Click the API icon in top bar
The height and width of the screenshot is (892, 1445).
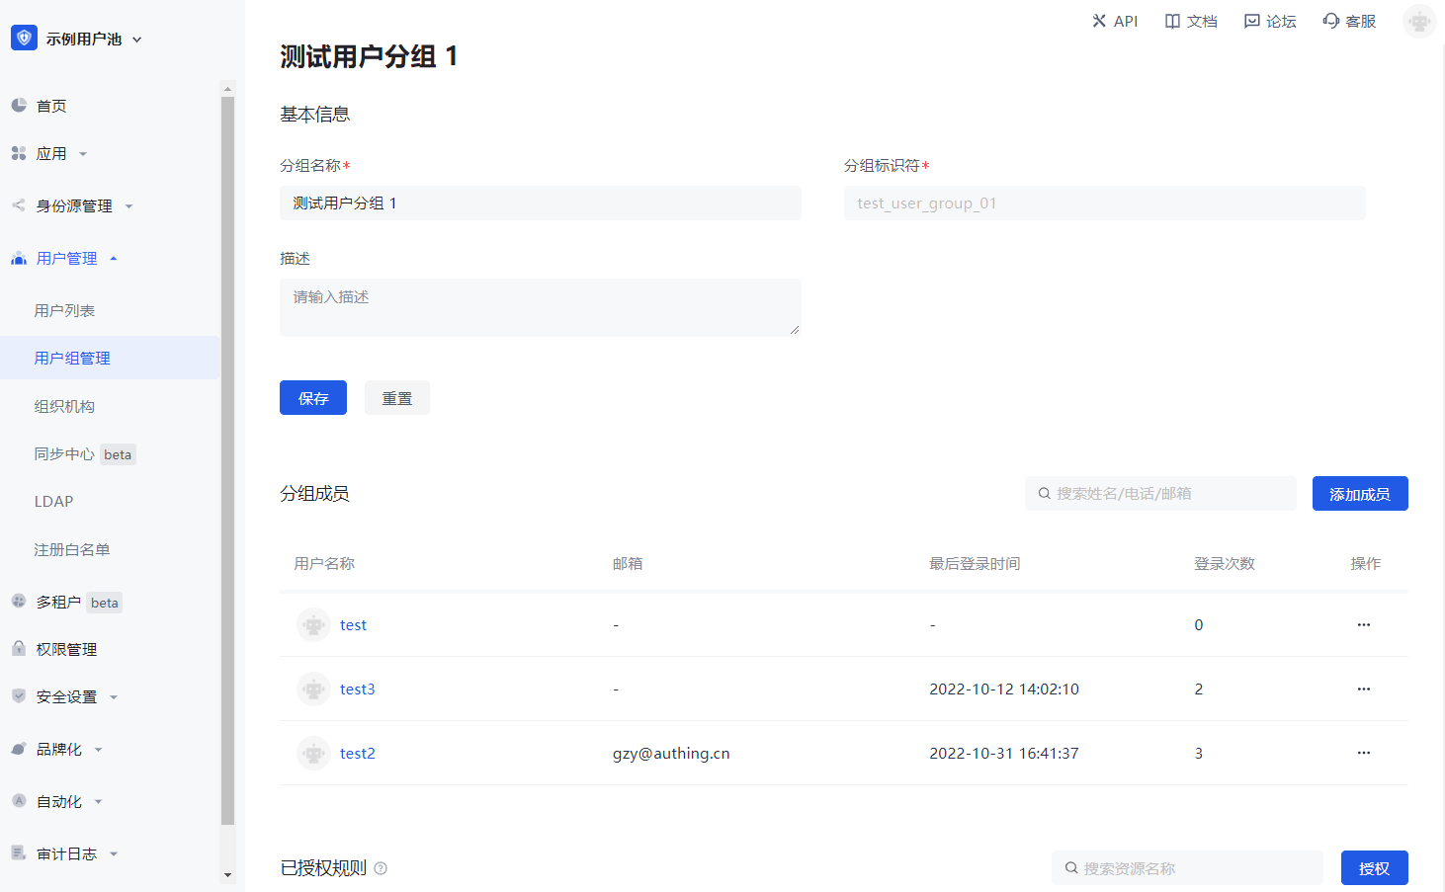1099,21
